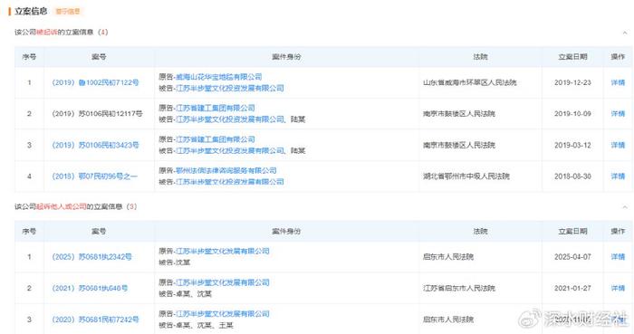Open plaintiff 江苏省建工集团有限公司 in case 苏0106民初3423号
634x334 pixels.
click(216, 139)
